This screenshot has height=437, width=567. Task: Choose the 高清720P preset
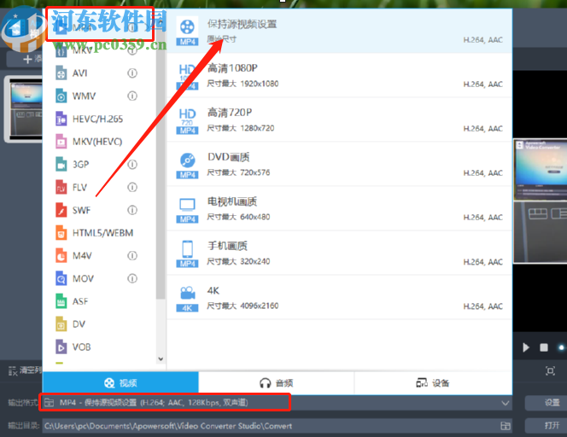tap(339, 120)
